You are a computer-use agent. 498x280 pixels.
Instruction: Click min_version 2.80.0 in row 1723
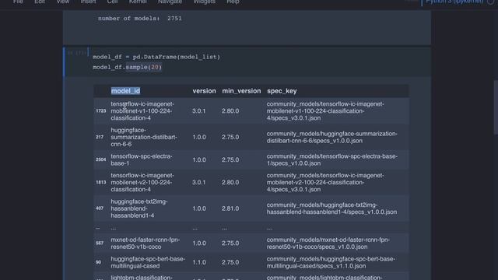230,111
